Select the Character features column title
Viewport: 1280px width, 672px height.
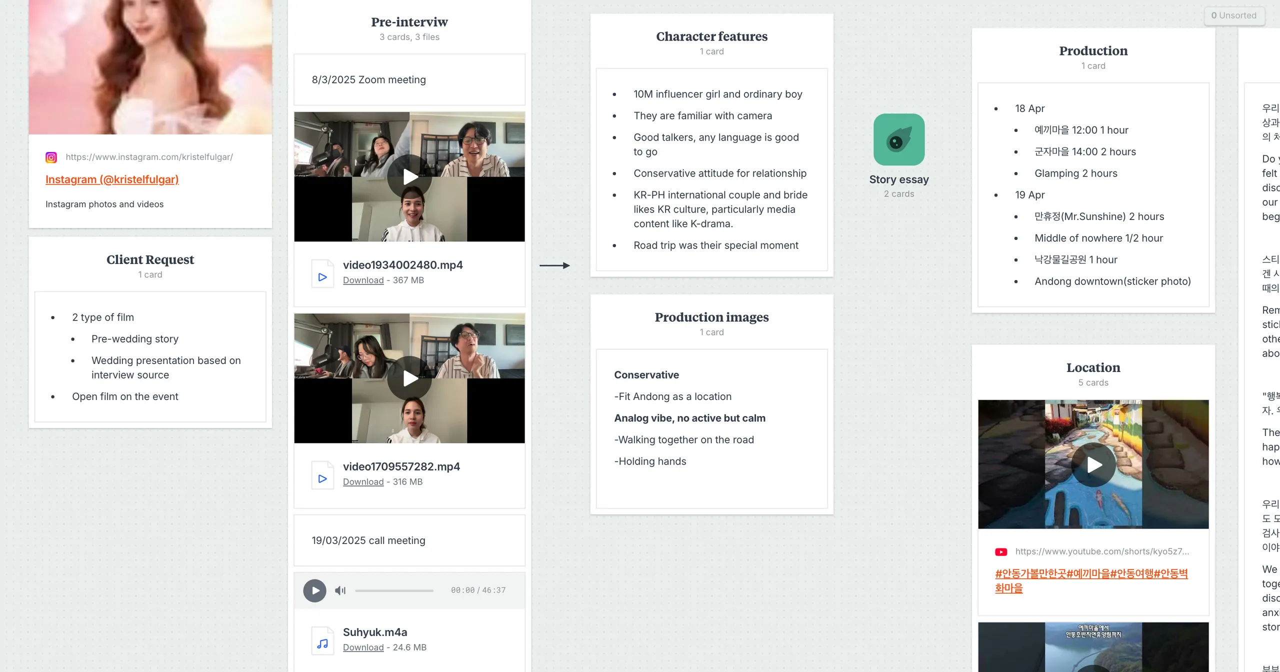[711, 36]
